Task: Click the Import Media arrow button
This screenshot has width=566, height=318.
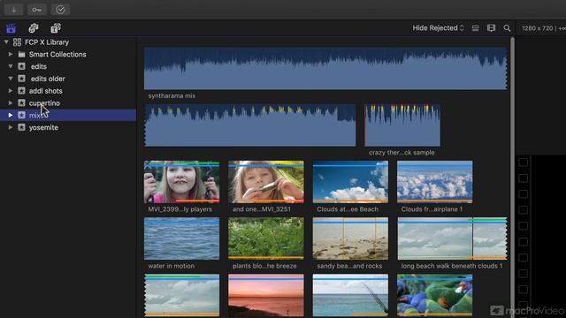Action: [x=14, y=10]
